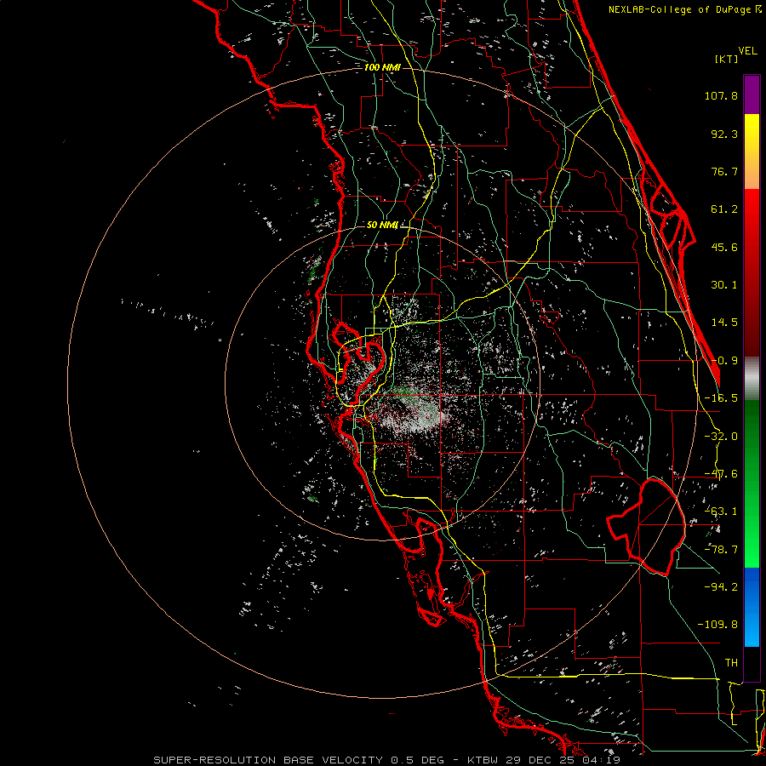Screen dimensions: 766x766
Task: Click the 29 DEC 25 date text
Action: click(540, 760)
